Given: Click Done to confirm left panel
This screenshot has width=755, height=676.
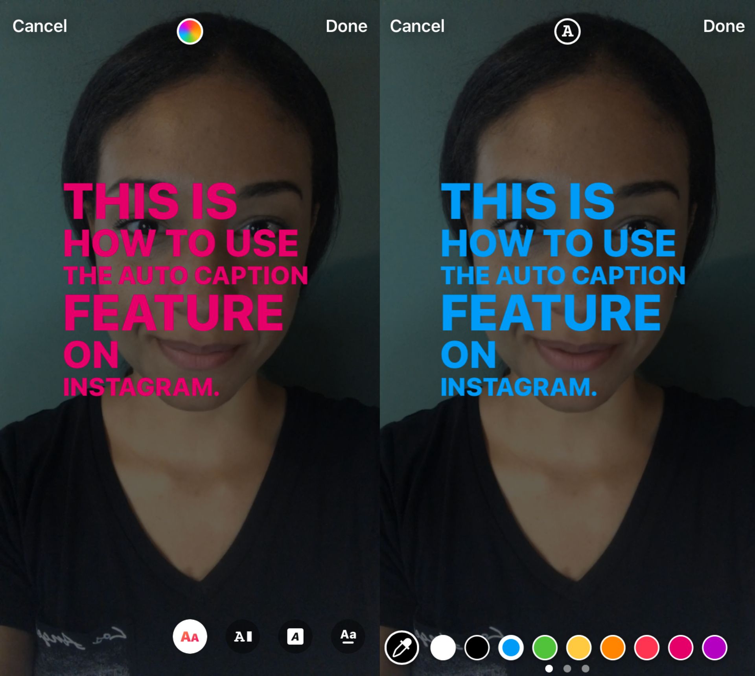Looking at the screenshot, I should tap(346, 25).
